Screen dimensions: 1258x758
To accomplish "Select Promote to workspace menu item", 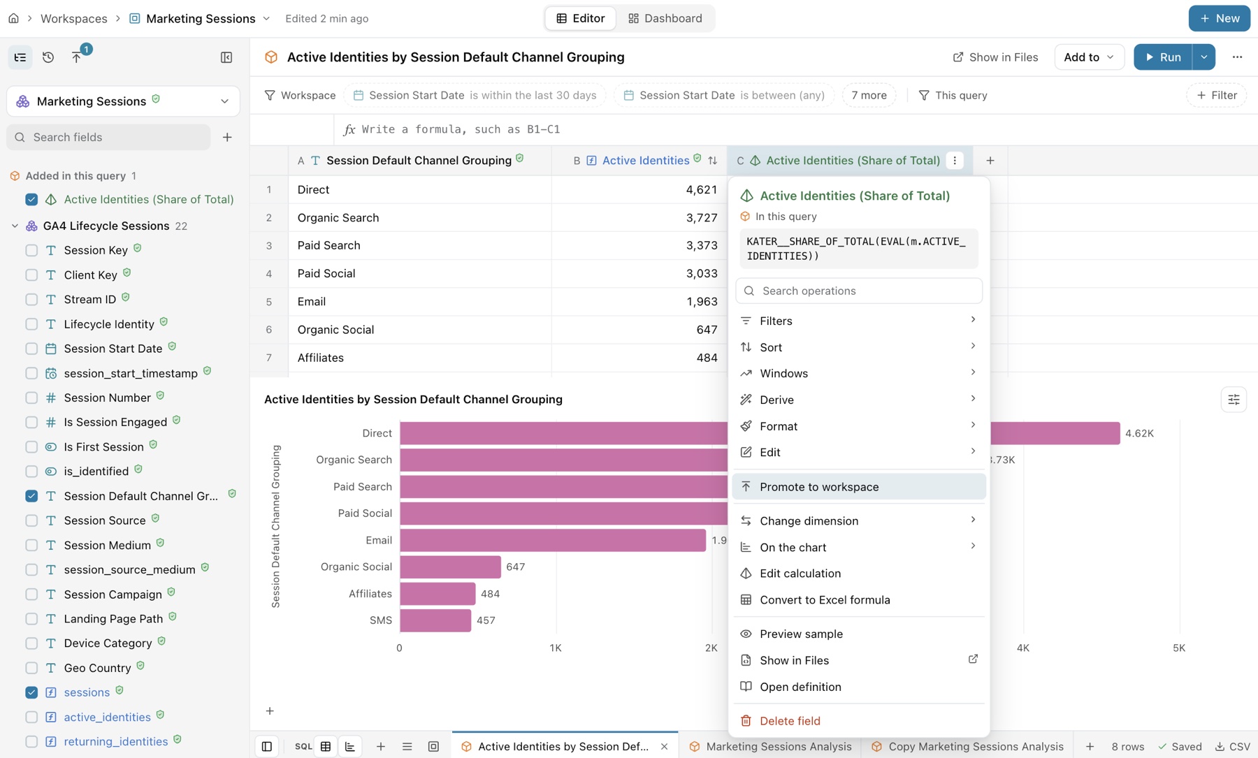I will (x=859, y=487).
